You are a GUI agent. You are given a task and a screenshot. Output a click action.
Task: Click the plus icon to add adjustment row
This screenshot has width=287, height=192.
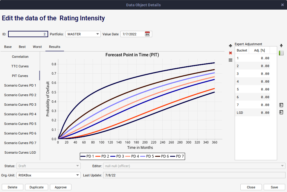pyautogui.click(x=230, y=46)
